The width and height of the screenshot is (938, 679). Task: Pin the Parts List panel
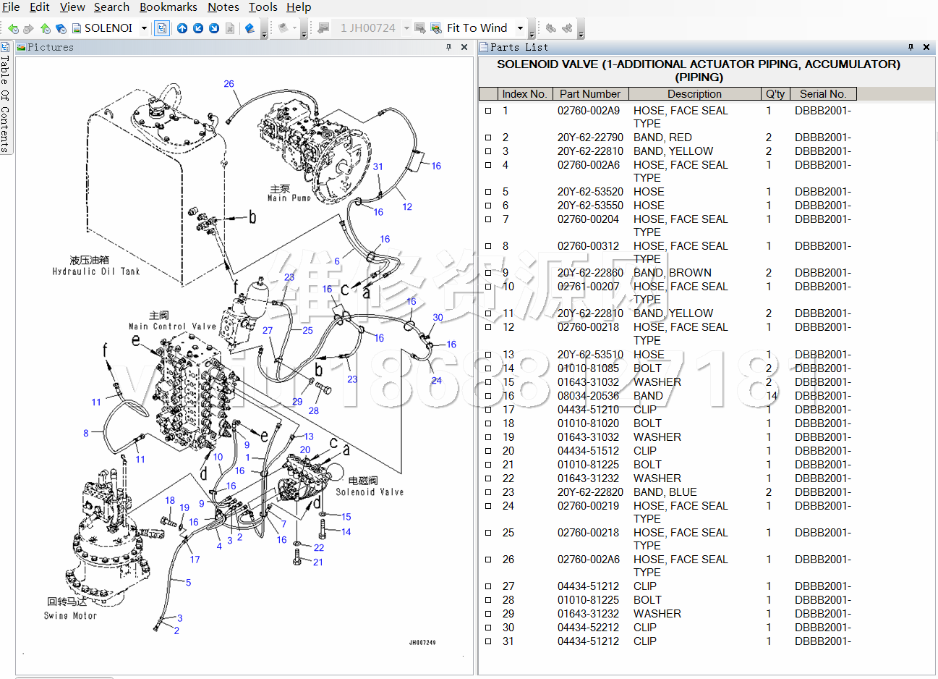[911, 47]
